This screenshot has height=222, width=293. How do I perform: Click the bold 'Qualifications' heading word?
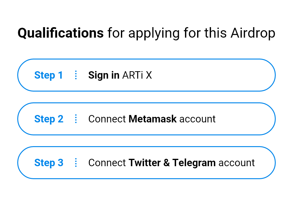pos(60,33)
